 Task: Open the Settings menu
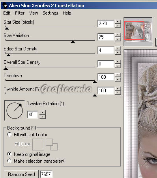(x=50, y=13)
